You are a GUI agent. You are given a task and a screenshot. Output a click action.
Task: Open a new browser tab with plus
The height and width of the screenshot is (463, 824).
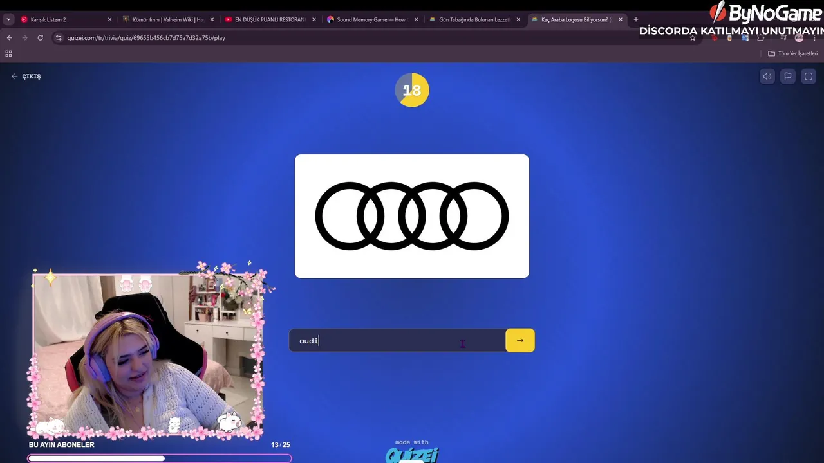point(636,19)
